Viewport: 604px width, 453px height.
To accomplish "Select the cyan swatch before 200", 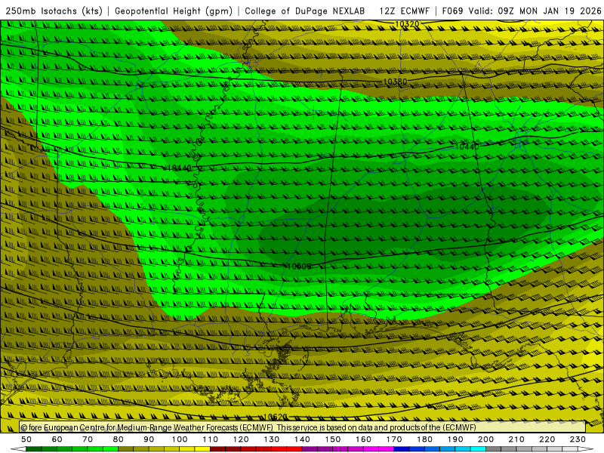I will 478,449.
